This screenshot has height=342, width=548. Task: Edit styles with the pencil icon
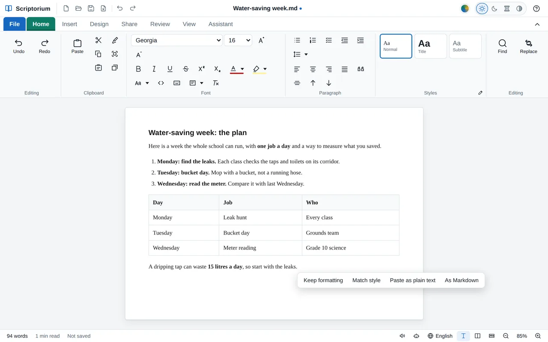(480, 93)
